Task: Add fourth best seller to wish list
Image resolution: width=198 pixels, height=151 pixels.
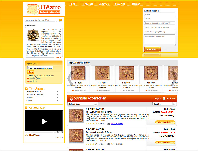Action: 152,91
